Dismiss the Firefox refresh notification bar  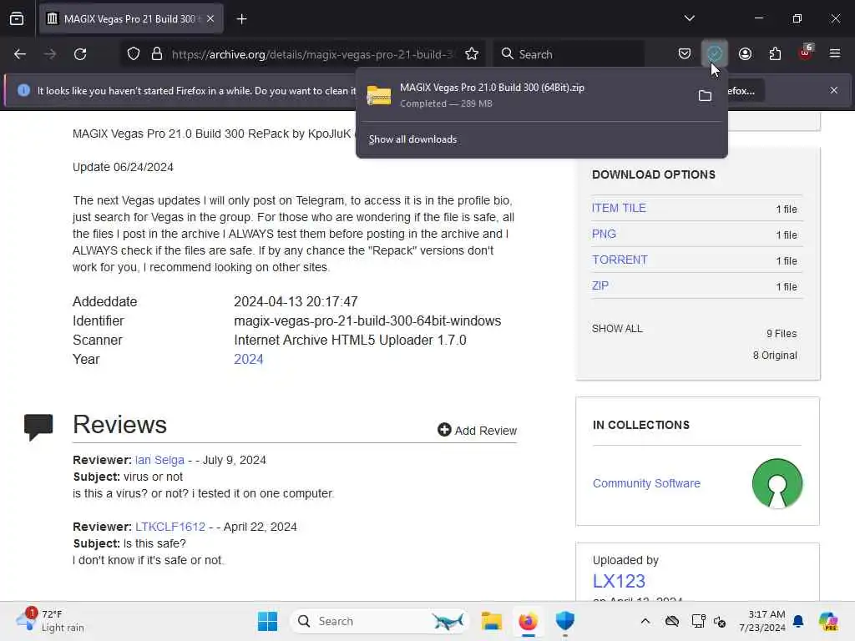pos(834,90)
